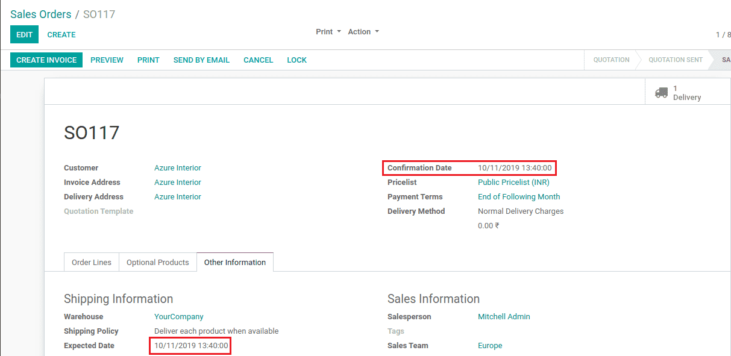The width and height of the screenshot is (731, 356).
Task: Click the LOCK button
Action: pos(296,60)
